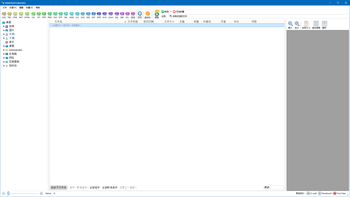Set preview to 整页 full page
350x197 pixels.
point(324,25)
